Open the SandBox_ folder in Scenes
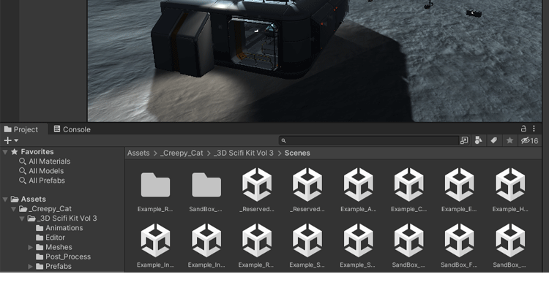 pyautogui.click(x=206, y=190)
